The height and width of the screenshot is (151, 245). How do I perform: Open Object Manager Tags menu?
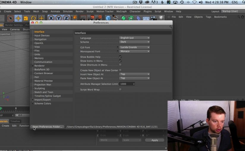pyautogui.click(x=208, y=17)
